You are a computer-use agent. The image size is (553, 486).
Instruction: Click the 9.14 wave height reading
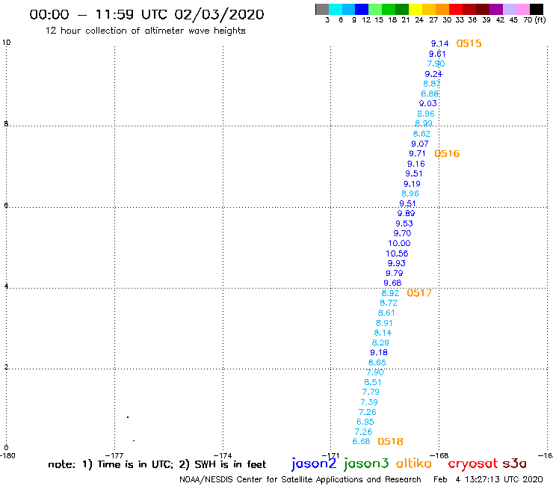(440, 44)
